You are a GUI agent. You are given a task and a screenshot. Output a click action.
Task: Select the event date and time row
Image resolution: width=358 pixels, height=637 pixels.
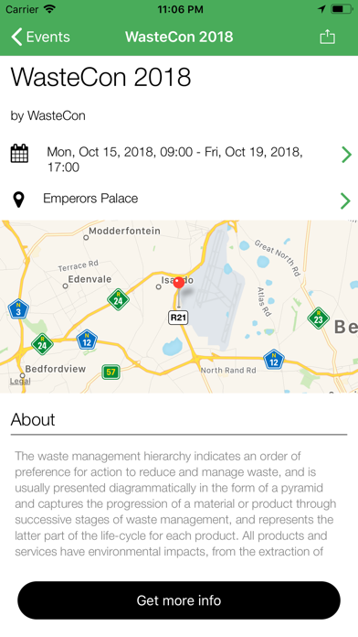(x=179, y=159)
